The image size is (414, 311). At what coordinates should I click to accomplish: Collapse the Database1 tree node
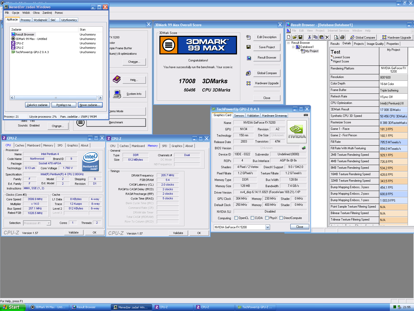click(293, 47)
